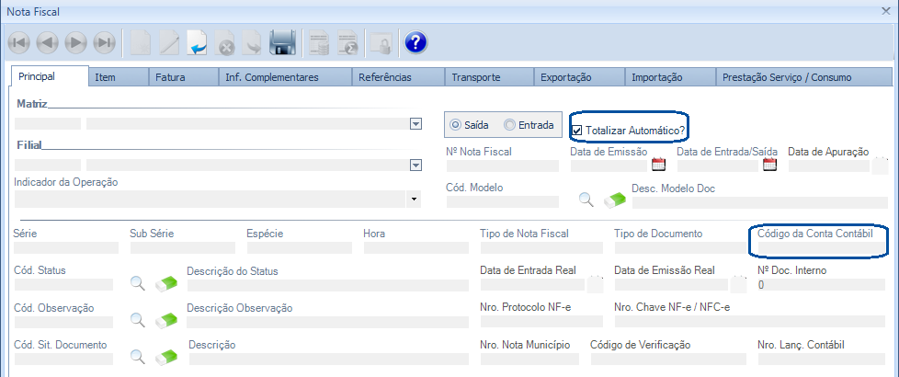Open the Importação tab
The width and height of the screenshot is (899, 377).
670,77
